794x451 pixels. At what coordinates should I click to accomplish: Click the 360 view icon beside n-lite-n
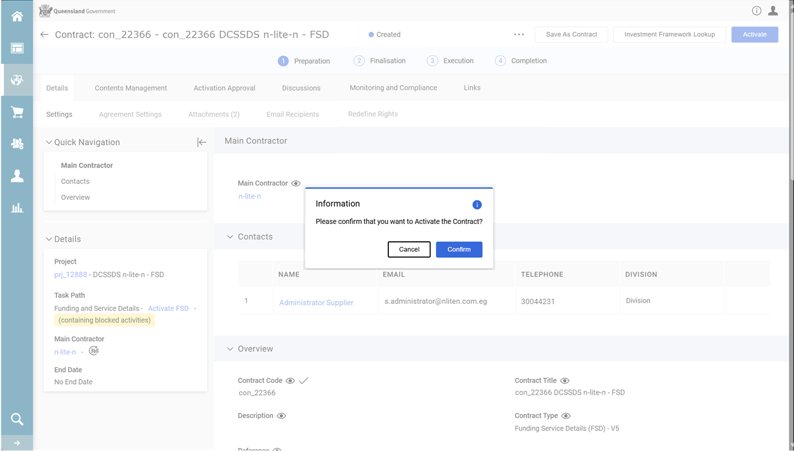(x=94, y=351)
